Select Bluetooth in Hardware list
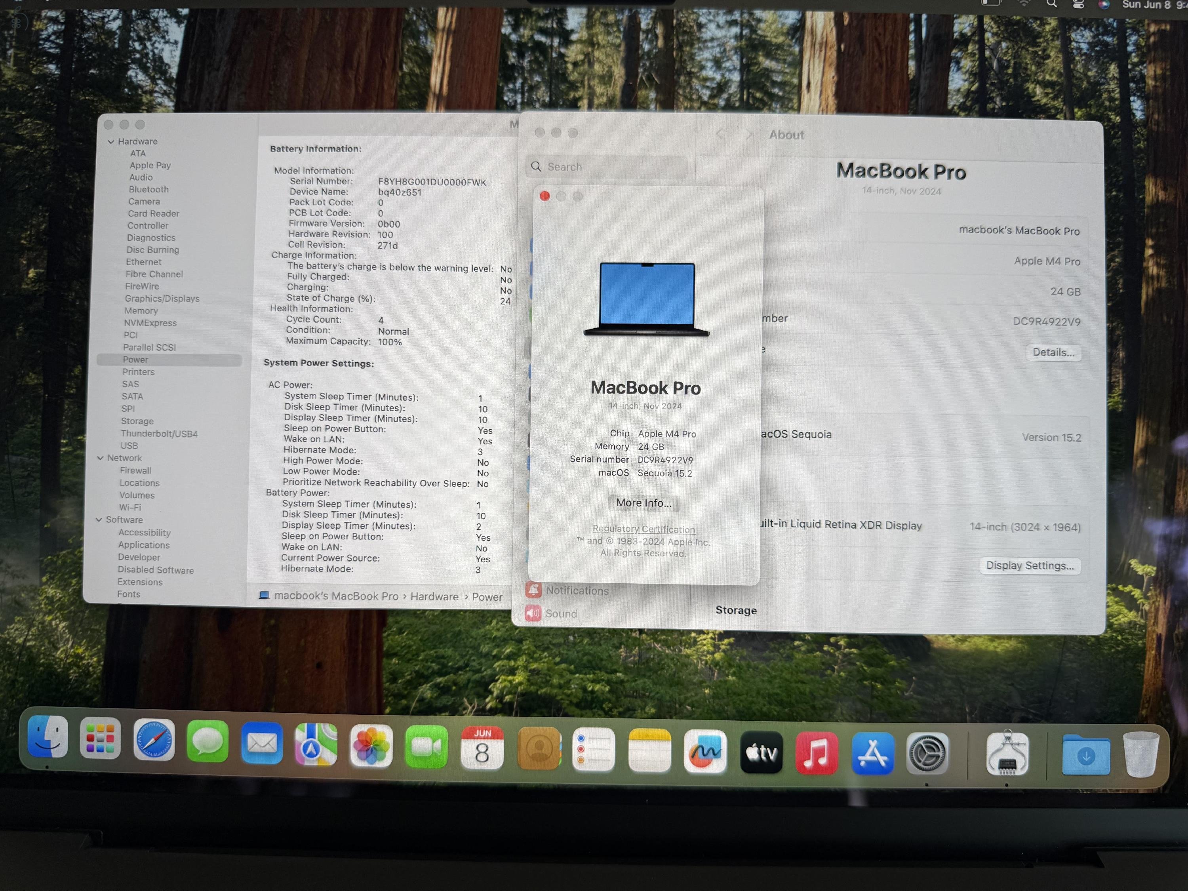Screen dimensions: 1188x891 tap(149, 190)
